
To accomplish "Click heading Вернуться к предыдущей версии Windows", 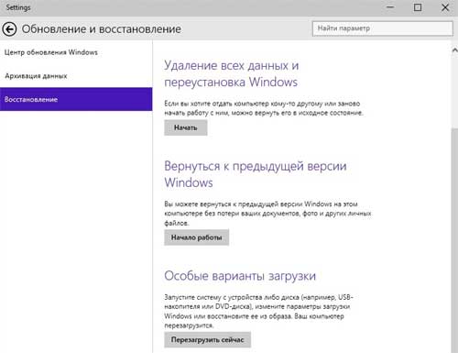I will 256,174.
